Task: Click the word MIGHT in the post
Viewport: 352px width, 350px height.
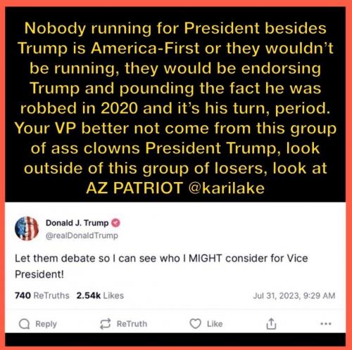Action: (x=205, y=258)
